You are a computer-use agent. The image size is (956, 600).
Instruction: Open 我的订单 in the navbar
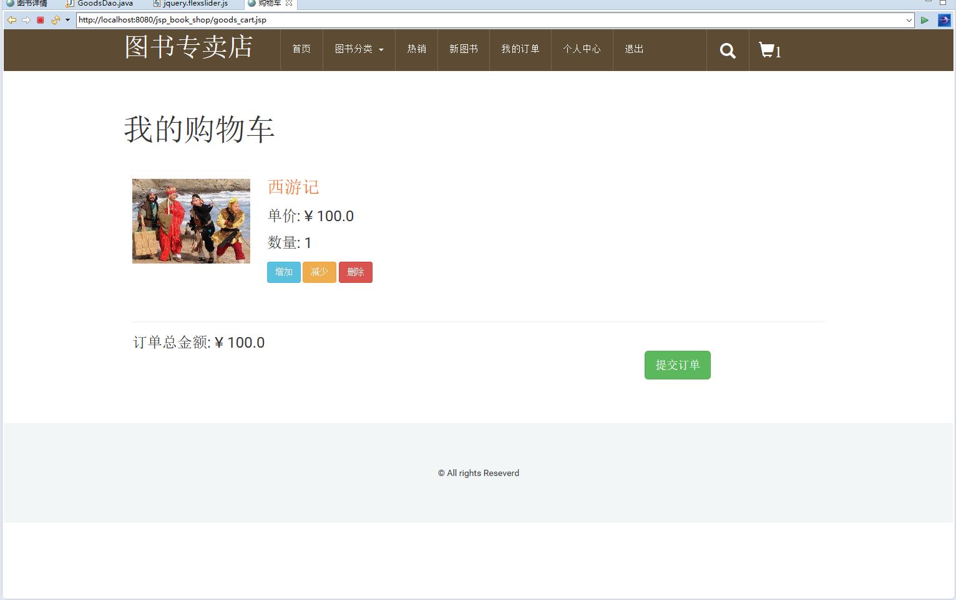tap(520, 49)
